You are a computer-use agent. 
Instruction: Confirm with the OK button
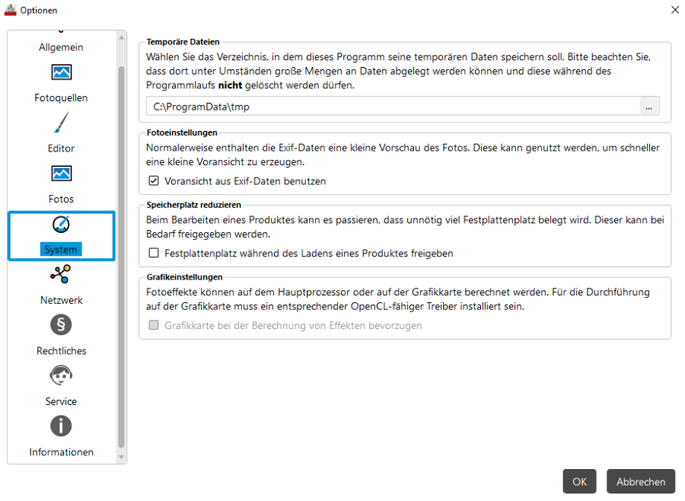579,482
